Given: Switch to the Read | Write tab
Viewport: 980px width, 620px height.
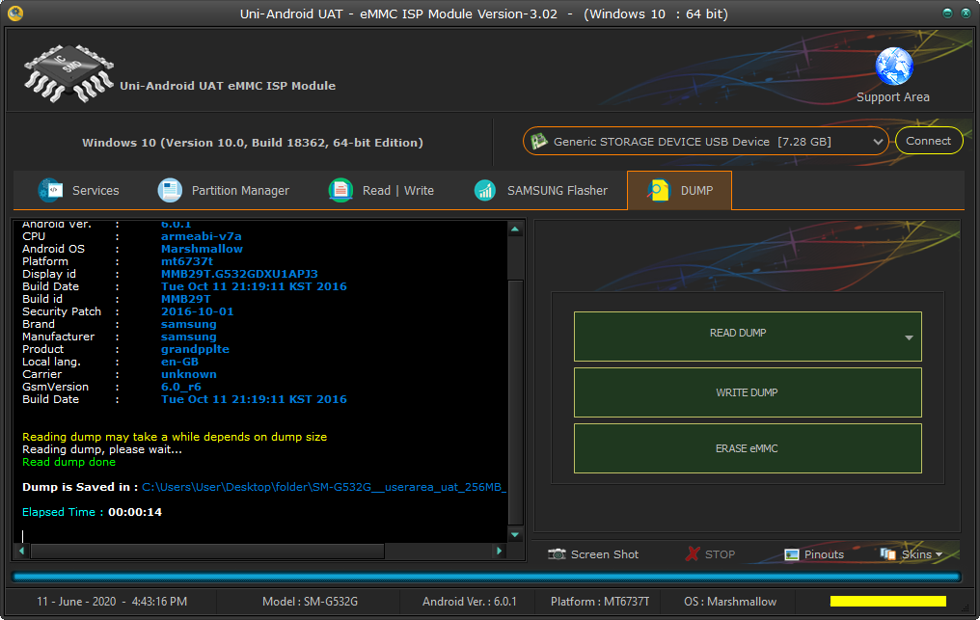Looking at the screenshot, I should 381,190.
